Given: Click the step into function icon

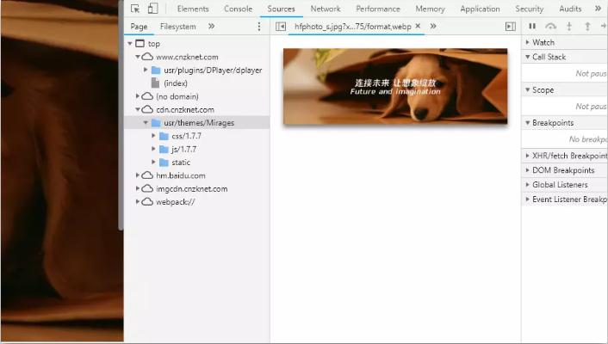Looking at the screenshot, I should pyautogui.click(x=569, y=27).
